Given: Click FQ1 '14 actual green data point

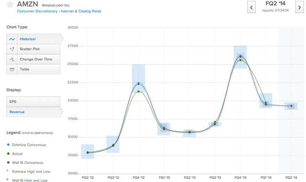Looking at the screenshot, I should point(266,103).
